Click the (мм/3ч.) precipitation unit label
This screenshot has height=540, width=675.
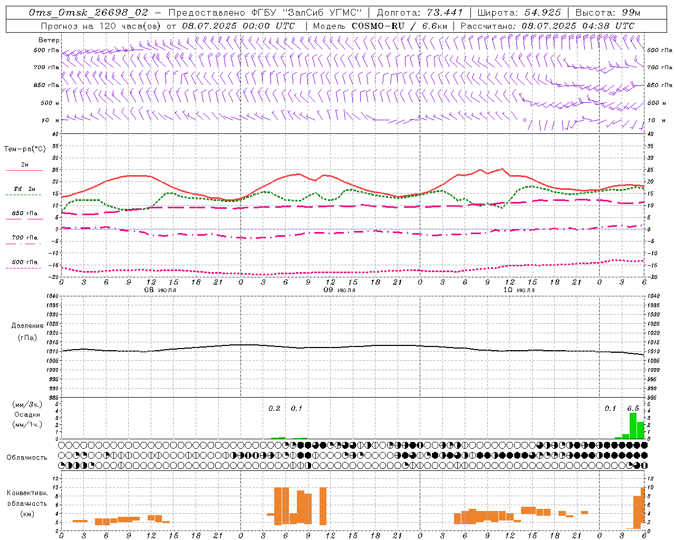(27, 404)
